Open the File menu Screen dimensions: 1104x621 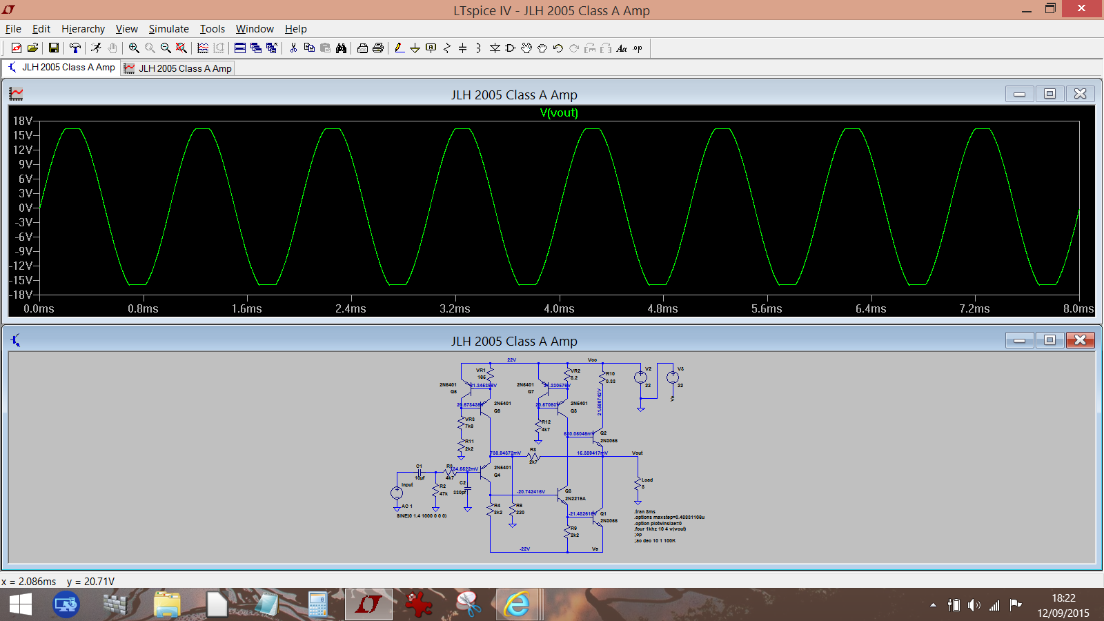13,29
